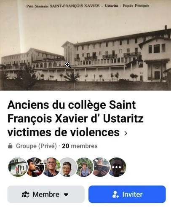
Task: Click the 'Inviter' button
Action: 127,194
